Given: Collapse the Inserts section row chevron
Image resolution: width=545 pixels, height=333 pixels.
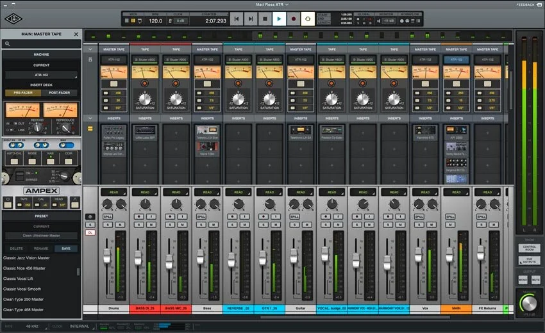Looking at the screenshot, I should click(x=90, y=118).
